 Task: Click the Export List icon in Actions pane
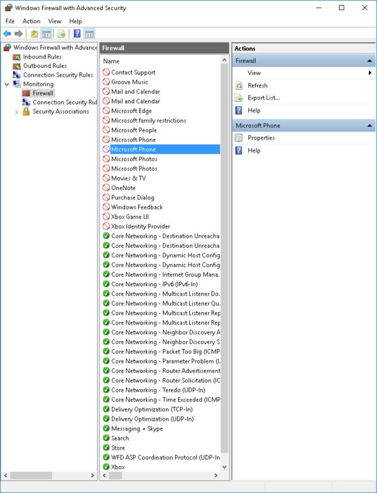[x=239, y=98]
